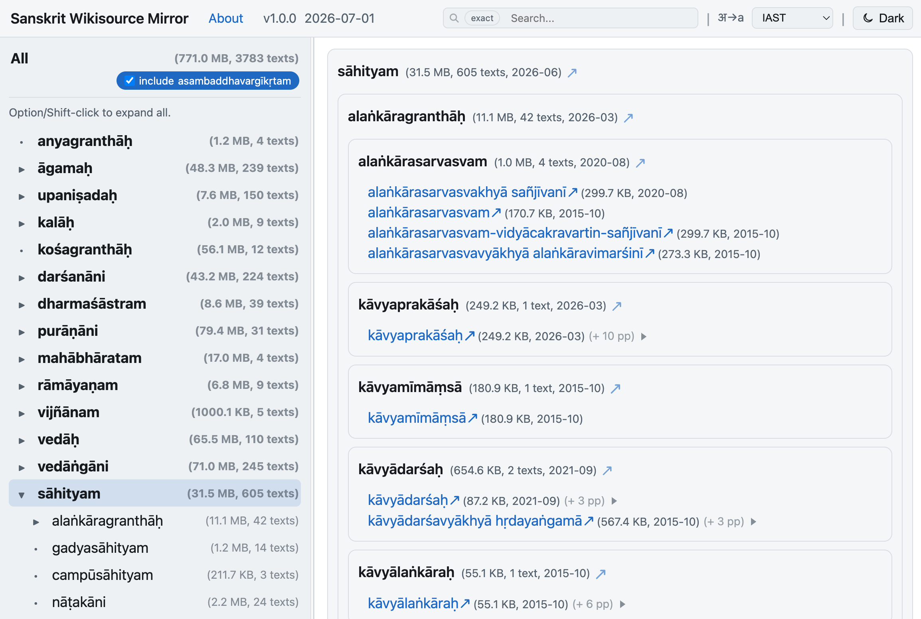Open external link icon beside alaṅkāragranthāḥ heading
Viewport: 921px width, 619px height.
[x=628, y=118]
